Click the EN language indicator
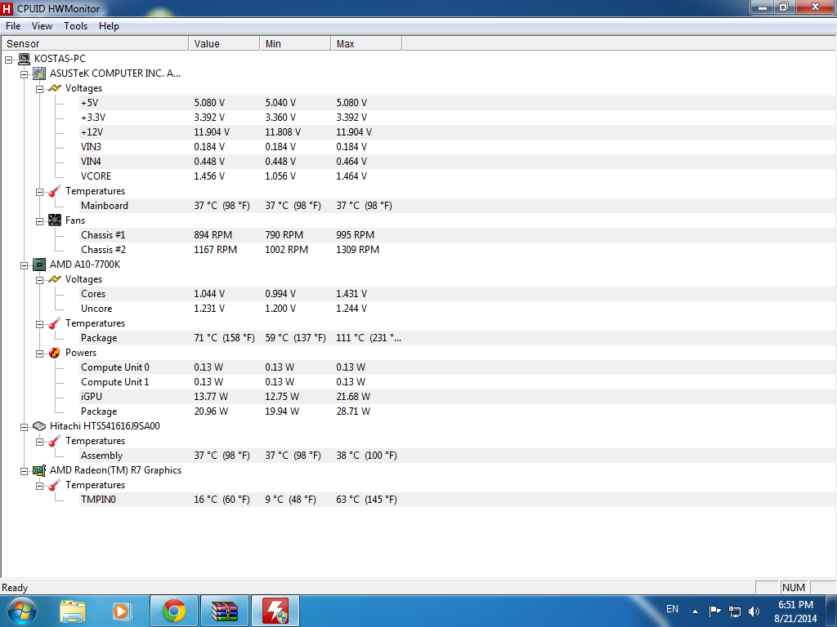The height and width of the screenshot is (627, 837). (672, 609)
